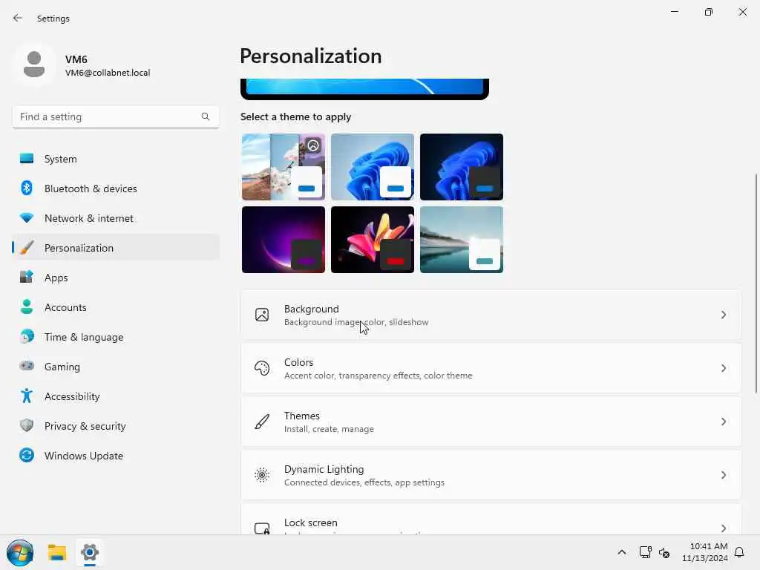
Task: Show hidden tray icons with the caret
Action: [622, 552]
